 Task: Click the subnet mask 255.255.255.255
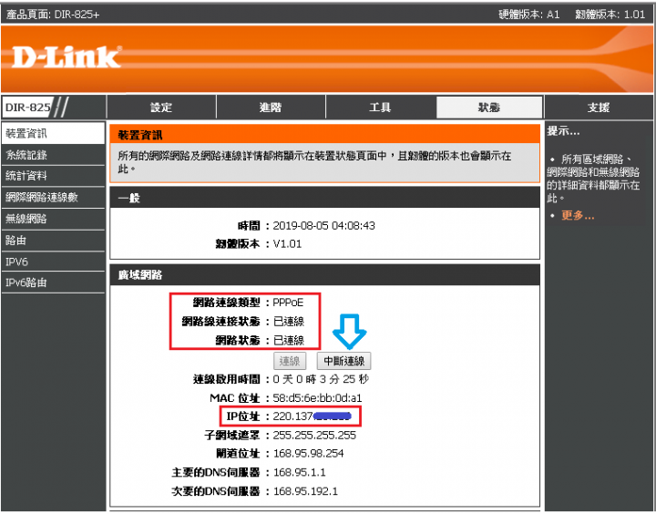pos(314,436)
